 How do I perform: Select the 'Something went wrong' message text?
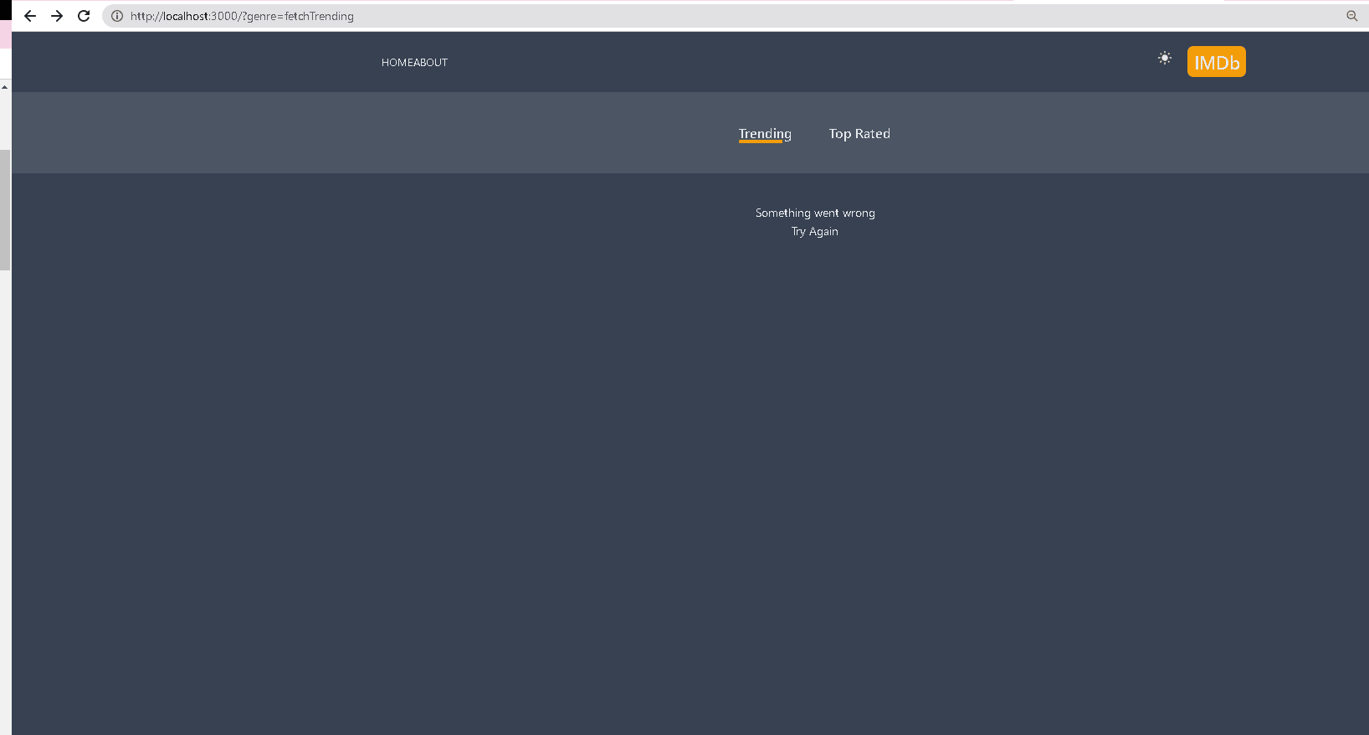(815, 213)
